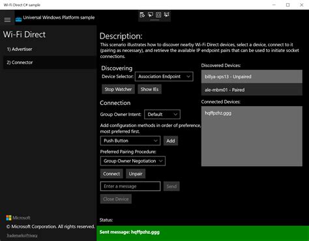Activate the select element debug tool
309x241 pixels.
pyautogui.click(x=151, y=15)
